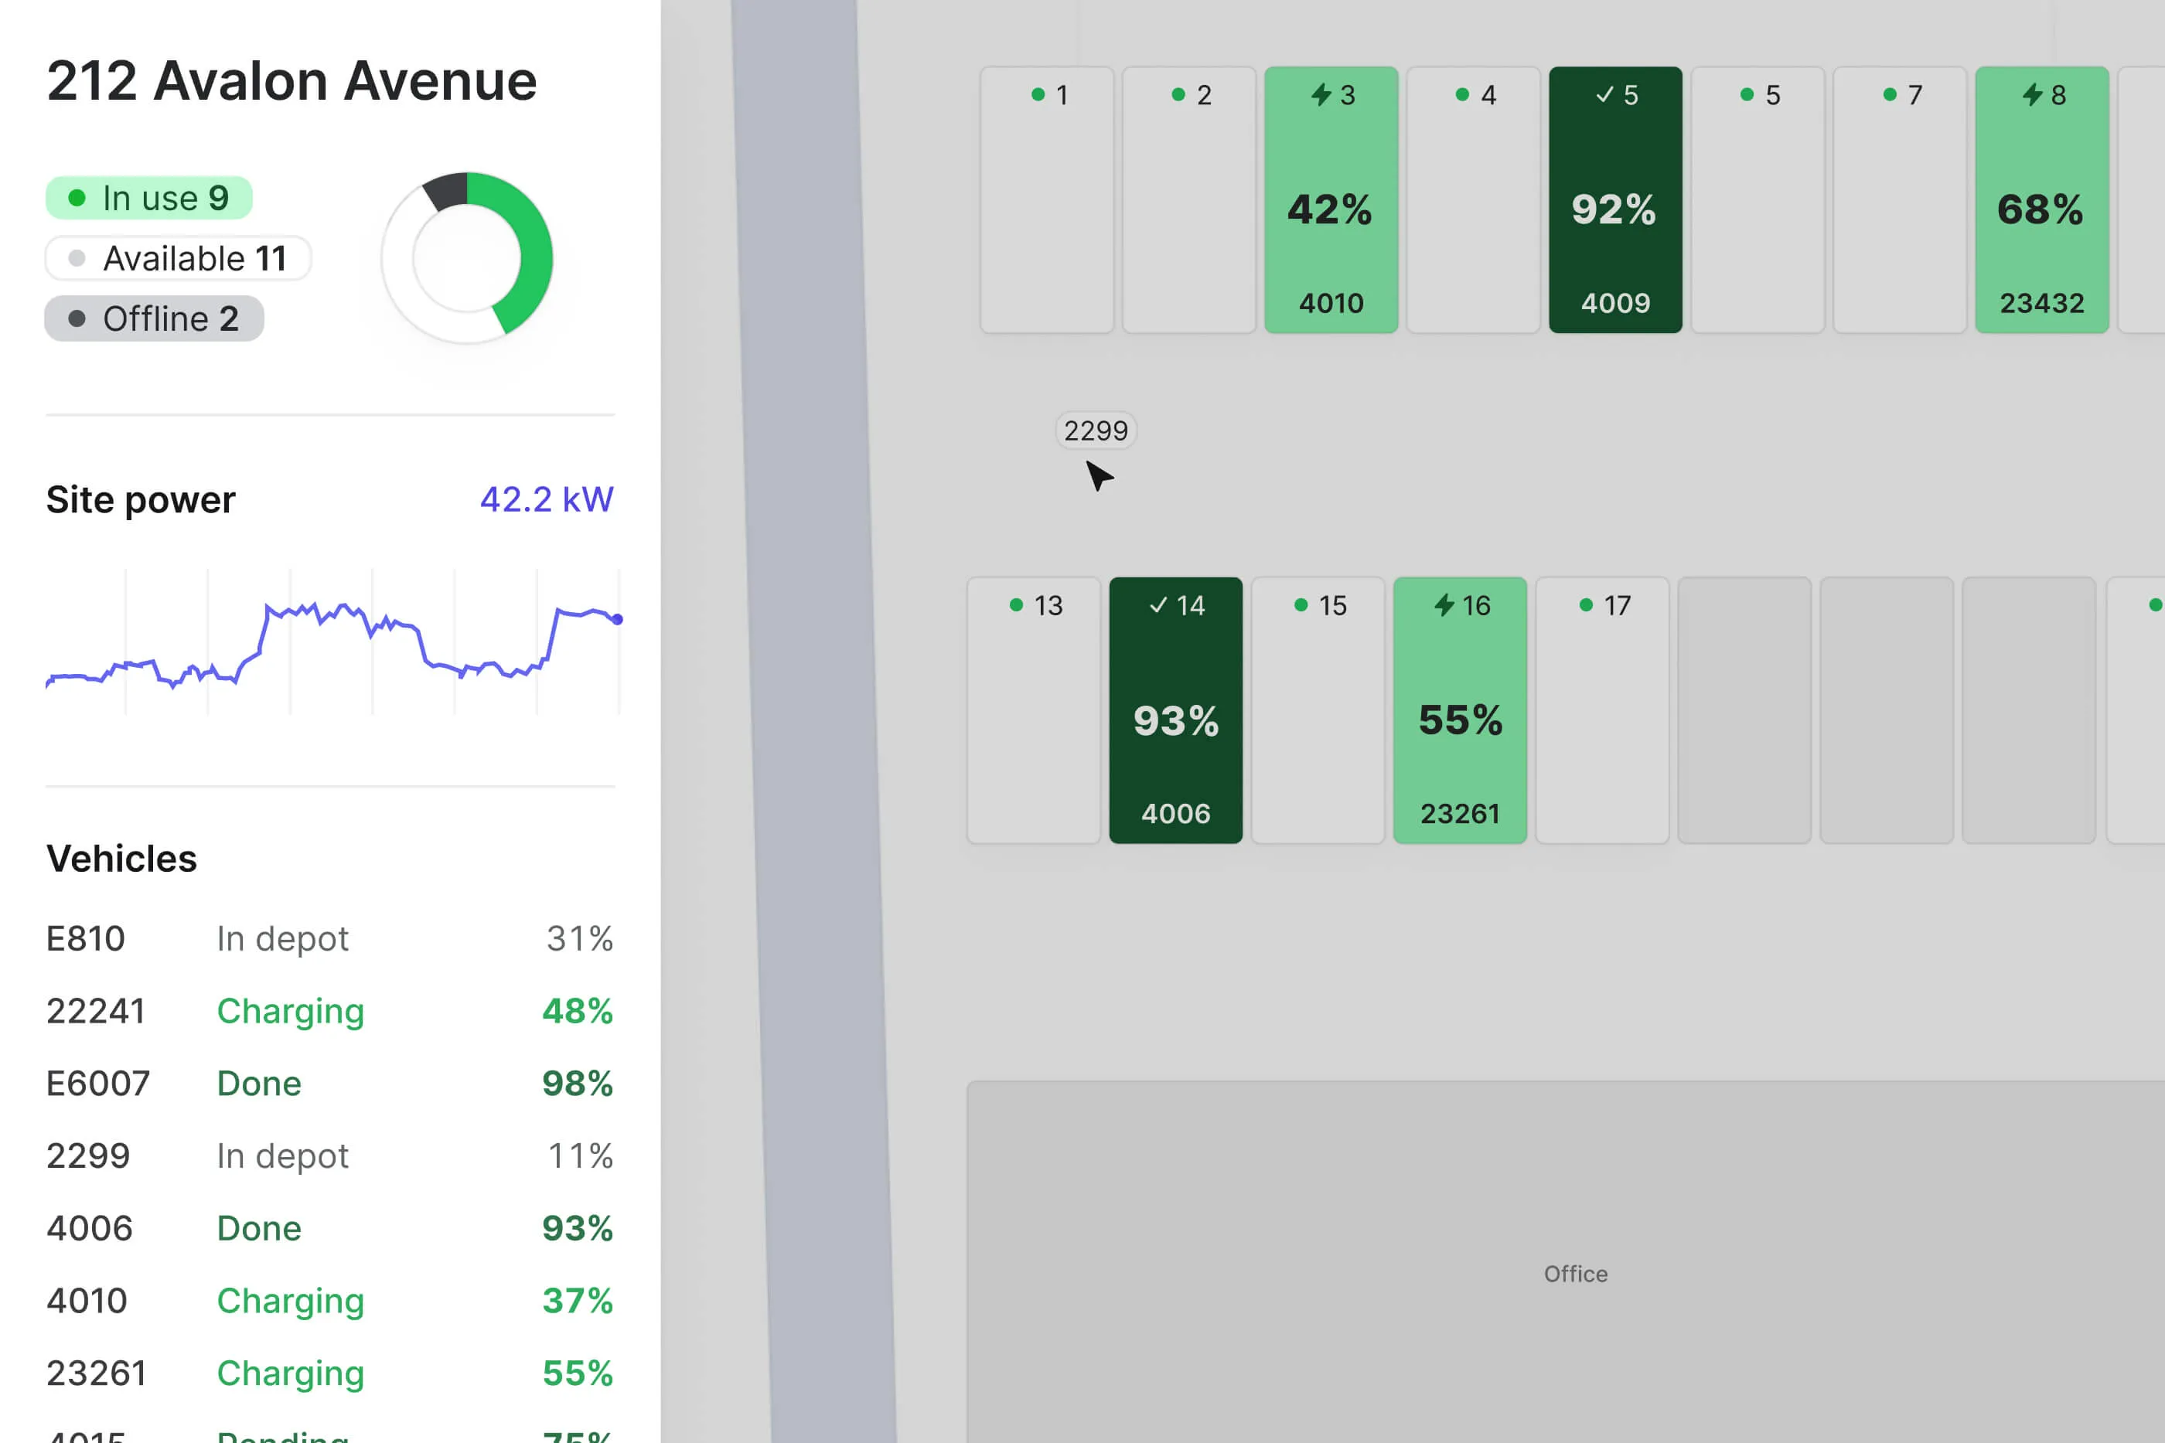Toggle the 'Offline 2' status filter

[154, 318]
